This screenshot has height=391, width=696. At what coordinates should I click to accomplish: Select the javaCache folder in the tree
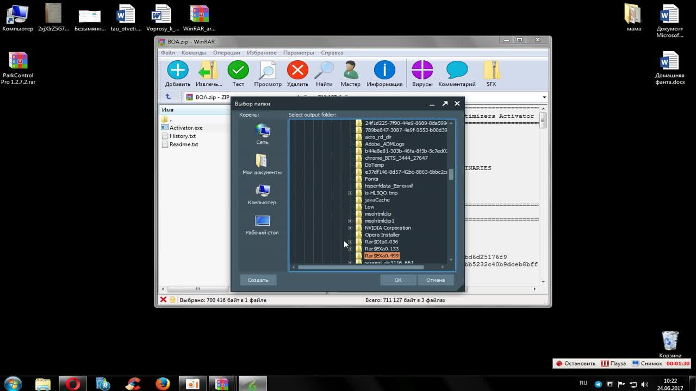pyautogui.click(x=377, y=200)
